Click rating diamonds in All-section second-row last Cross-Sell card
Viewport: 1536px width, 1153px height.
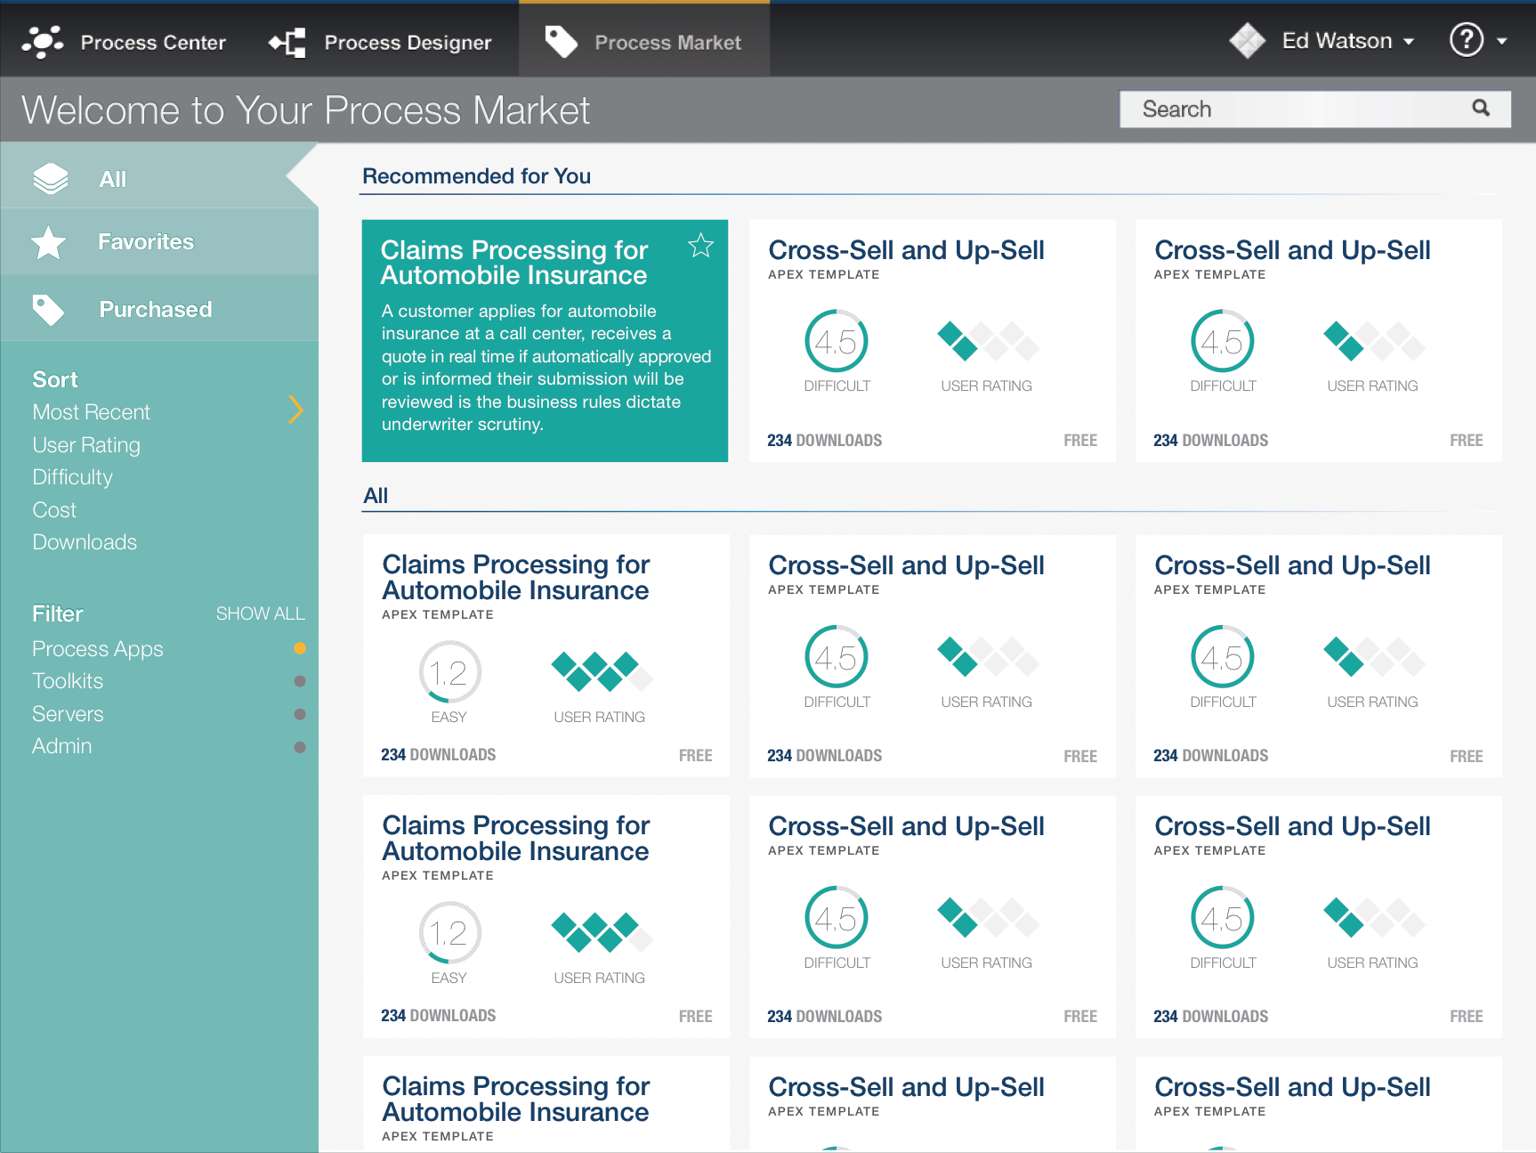pyautogui.click(x=1374, y=918)
